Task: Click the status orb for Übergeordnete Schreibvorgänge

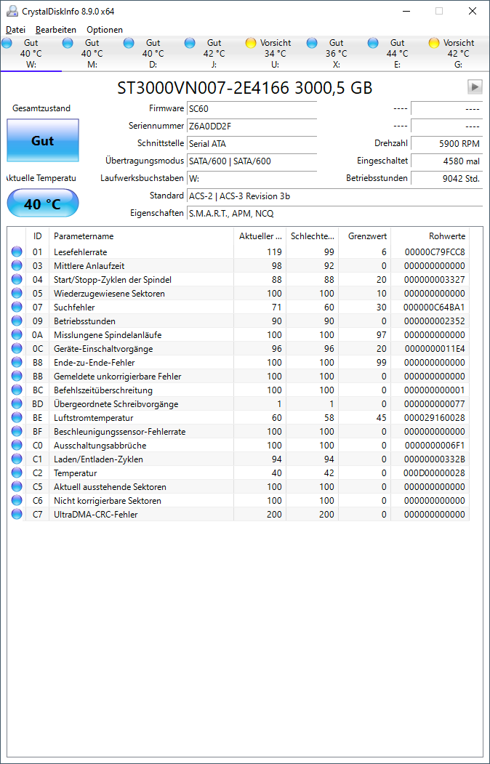Action: point(17,404)
